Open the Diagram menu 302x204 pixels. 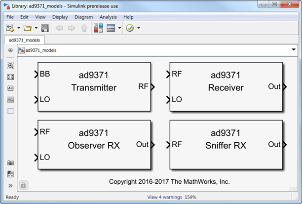[83, 17]
